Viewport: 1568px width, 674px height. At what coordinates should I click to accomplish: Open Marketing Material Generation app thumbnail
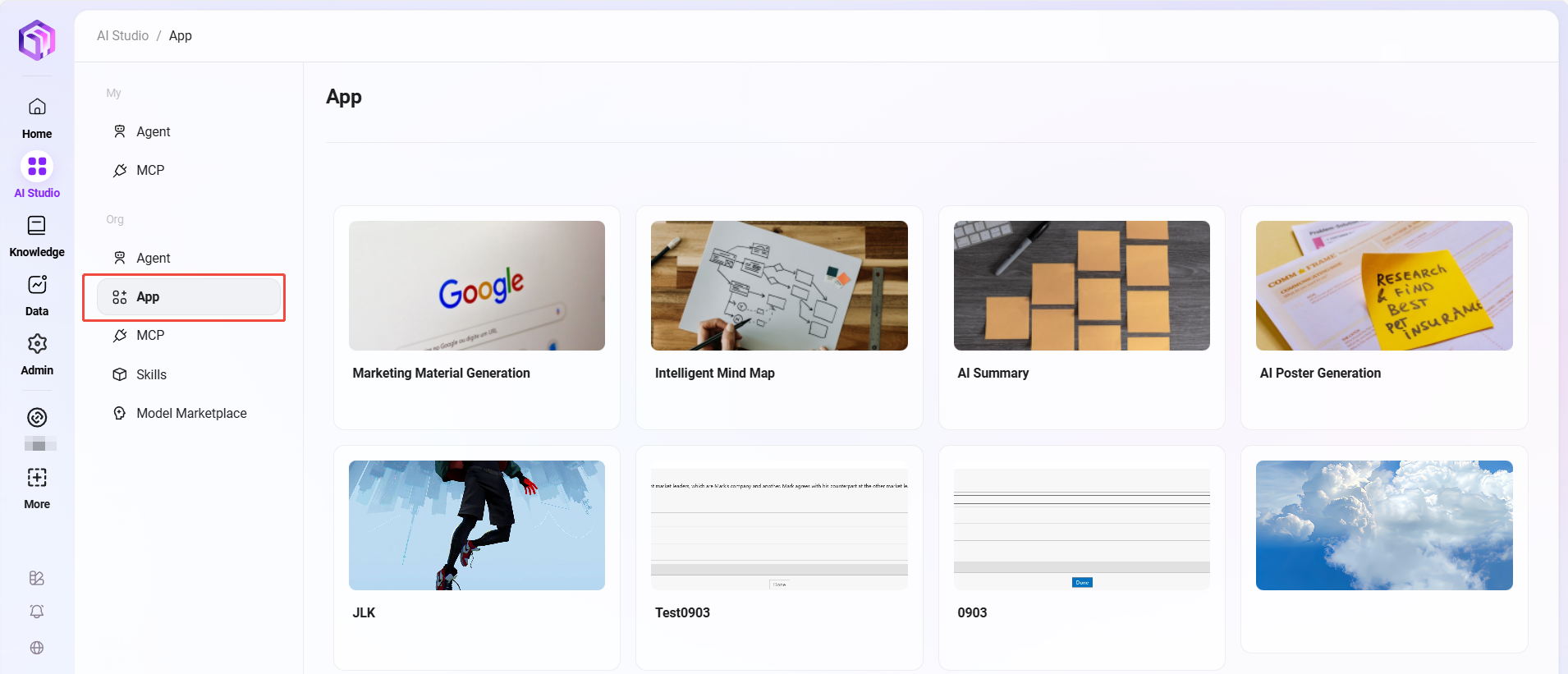476,286
